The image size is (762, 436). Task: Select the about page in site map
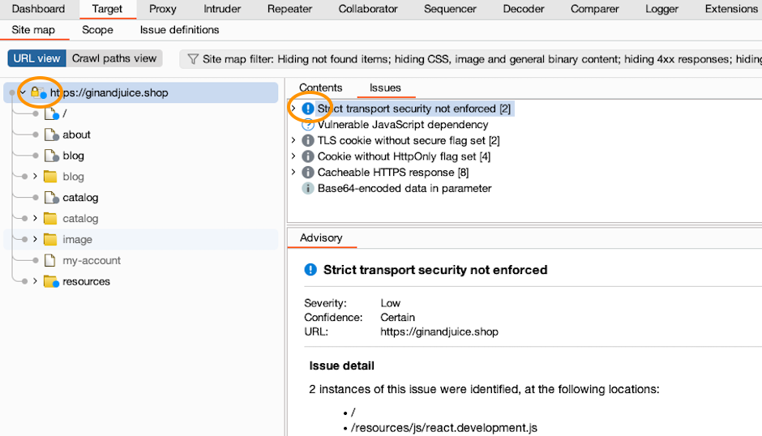click(x=76, y=135)
